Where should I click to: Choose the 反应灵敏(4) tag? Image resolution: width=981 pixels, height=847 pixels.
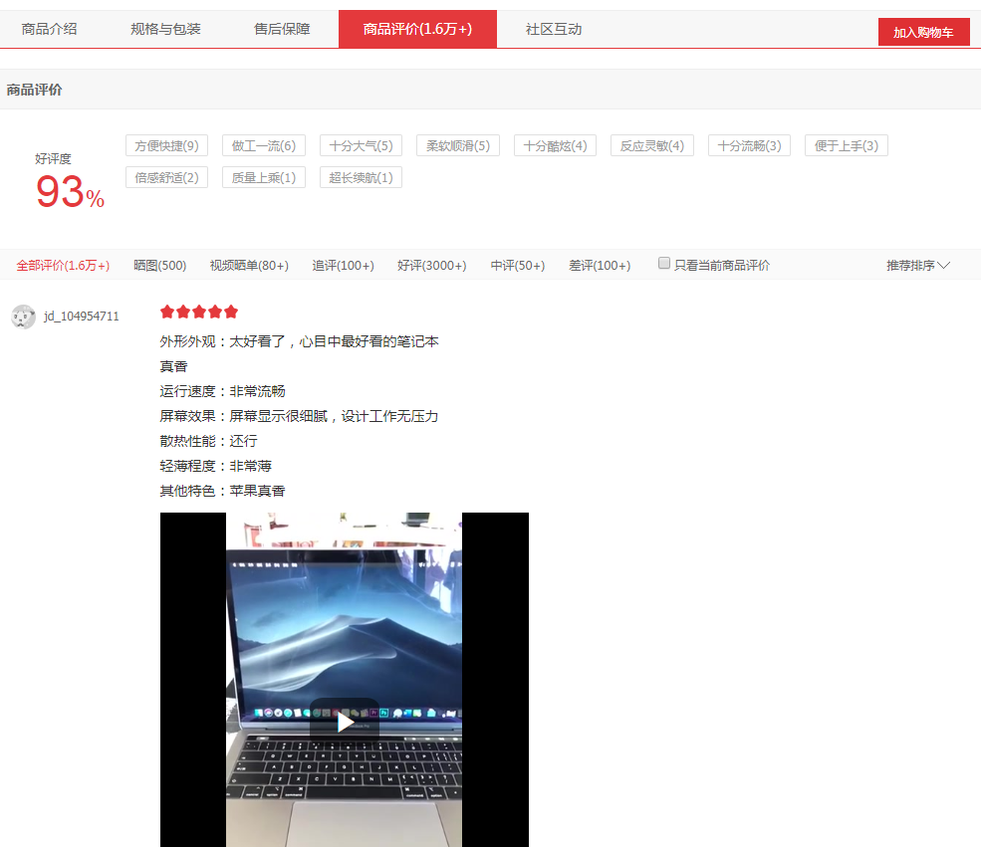click(x=652, y=145)
